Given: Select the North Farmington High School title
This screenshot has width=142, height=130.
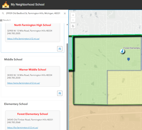Looking at the screenshot, I should [x=33, y=25].
